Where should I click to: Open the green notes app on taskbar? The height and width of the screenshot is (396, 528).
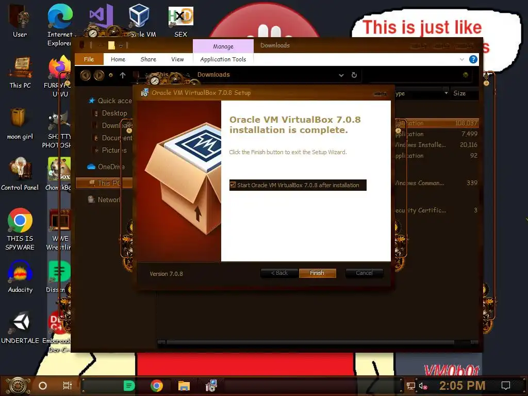pyautogui.click(x=129, y=386)
